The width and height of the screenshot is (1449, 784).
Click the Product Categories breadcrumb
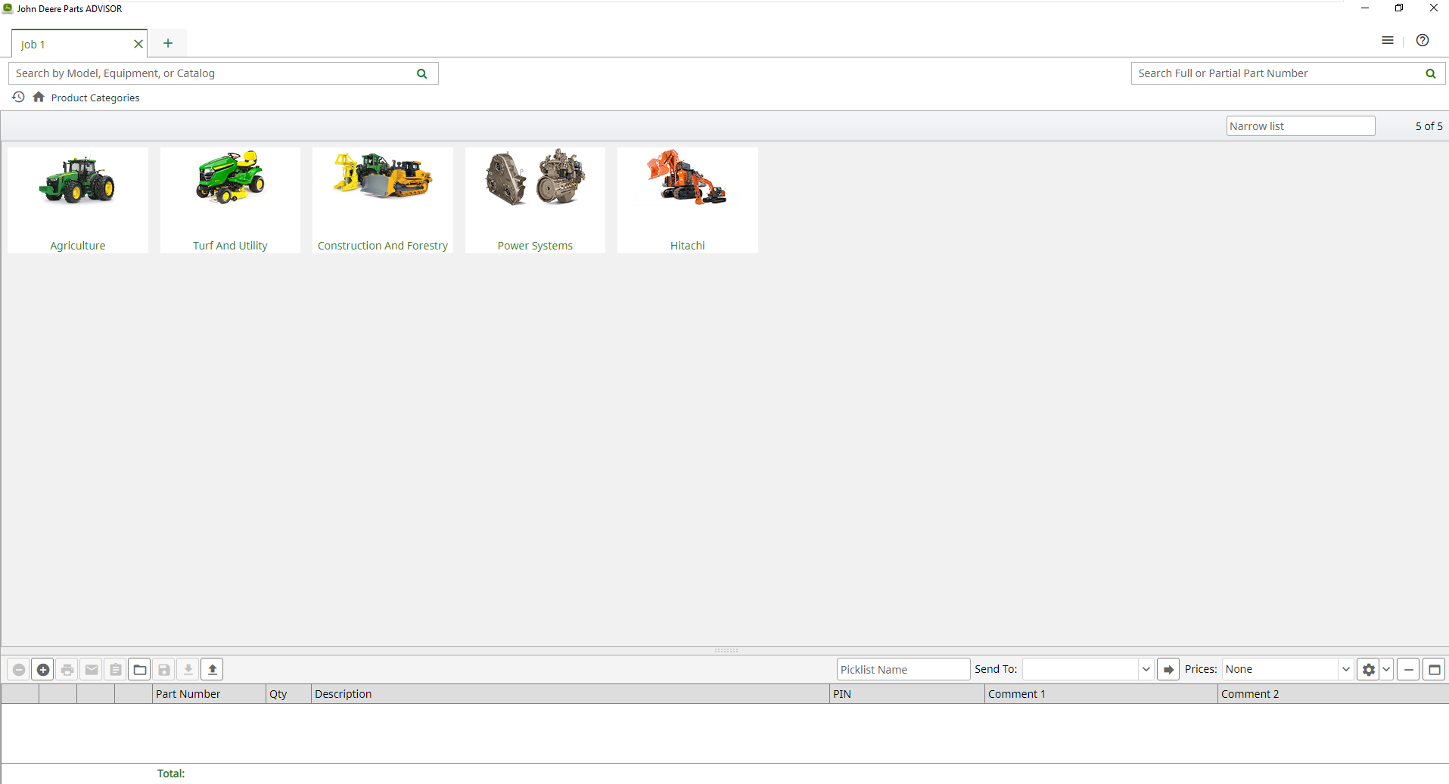click(x=95, y=98)
